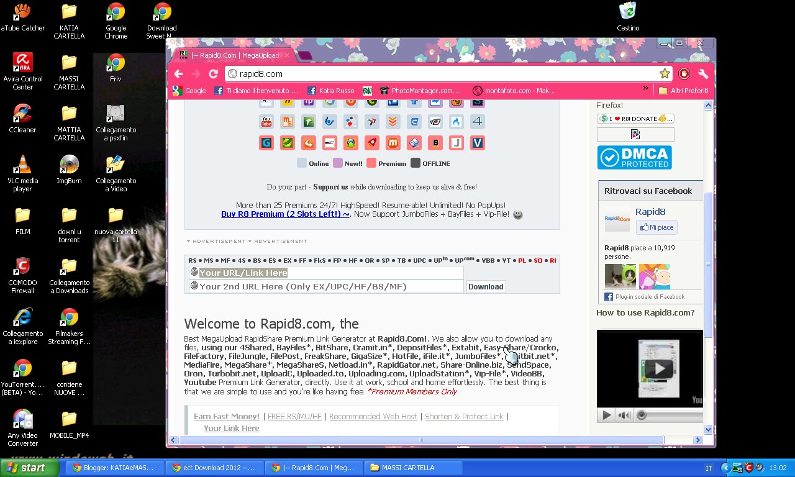
Task: Mute the video with the speaker button
Action: tap(624, 415)
